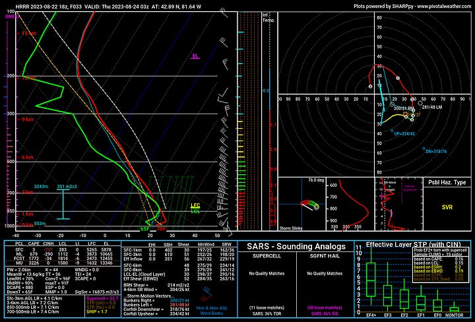Click the LCL-EL (Cloud Layer) row
475x322 pixels.
[x=144, y=274]
